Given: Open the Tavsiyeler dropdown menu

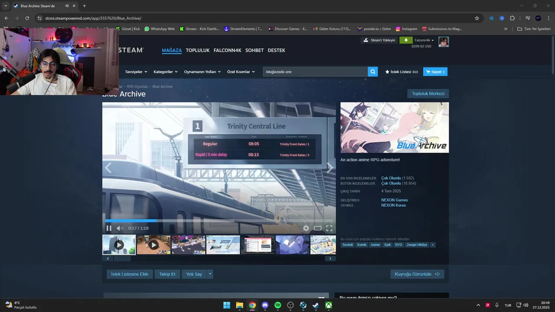Looking at the screenshot, I should (136, 72).
